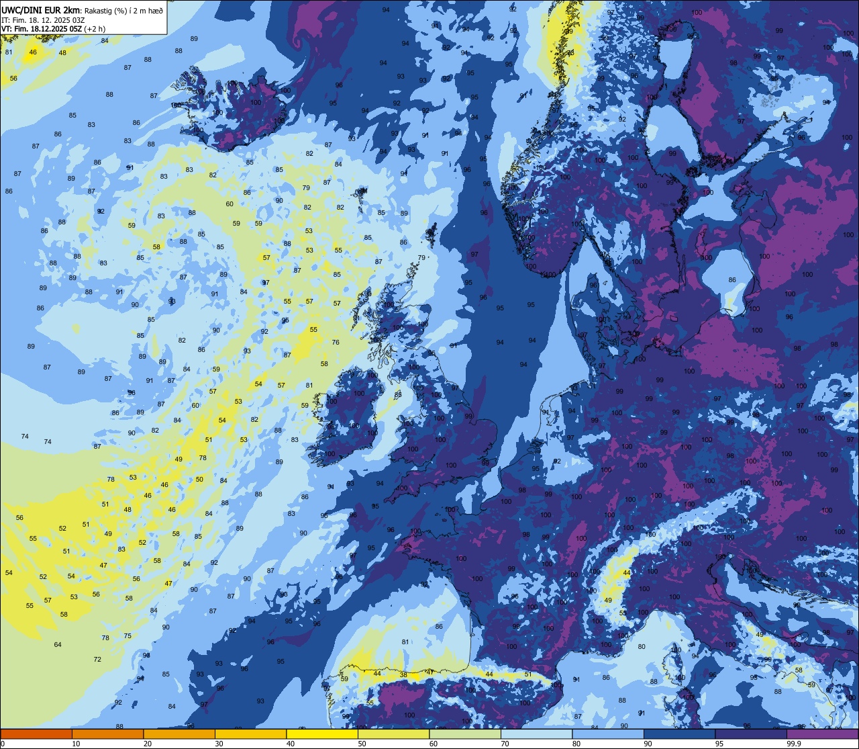859x749 pixels.
Task: Click the 'VT: Fim. 18.12.2025 05Z (+2 h)' line
Action: pos(53,29)
